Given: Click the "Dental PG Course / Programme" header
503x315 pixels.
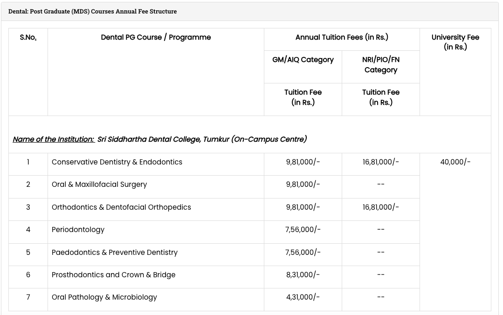Looking at the screenshot, I should [x=156, y=37].
